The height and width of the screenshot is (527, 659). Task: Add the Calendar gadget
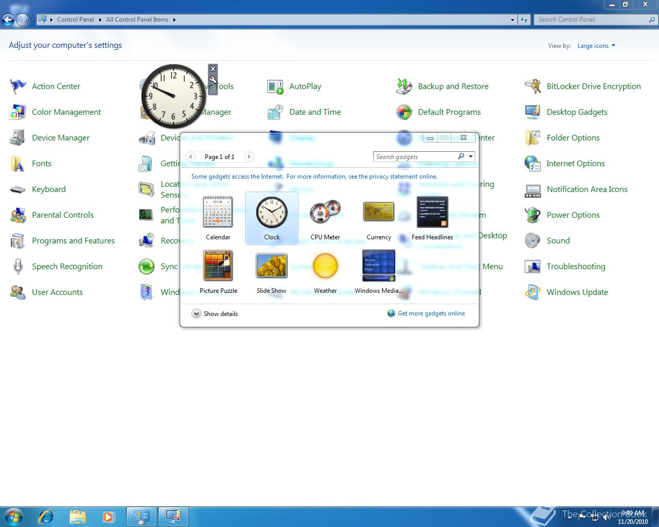coord(218,218)
